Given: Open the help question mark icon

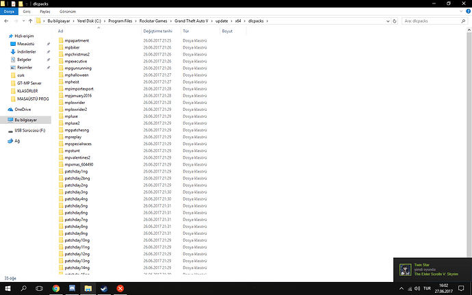Looking at the screenshot, I should [x=468, y=12].
